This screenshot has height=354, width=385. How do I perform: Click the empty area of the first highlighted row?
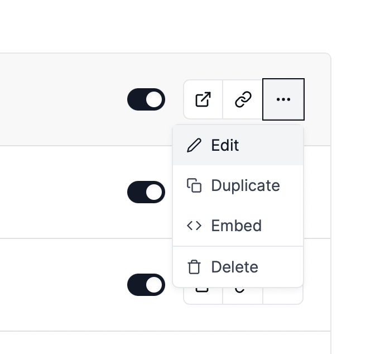coord(61,99)
